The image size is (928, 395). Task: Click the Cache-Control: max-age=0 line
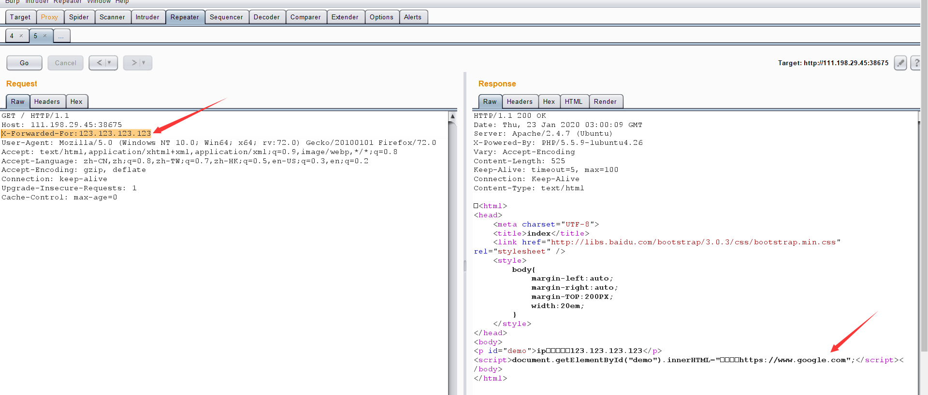59,197
